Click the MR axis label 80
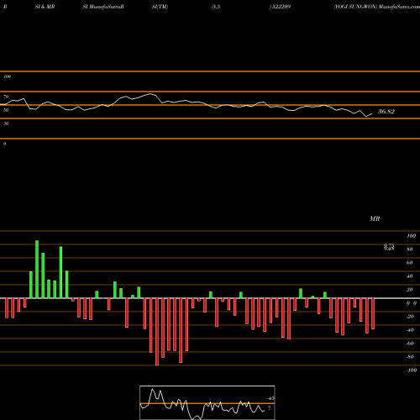The width and height of the screenshot is (420, 420). [410, 249]
